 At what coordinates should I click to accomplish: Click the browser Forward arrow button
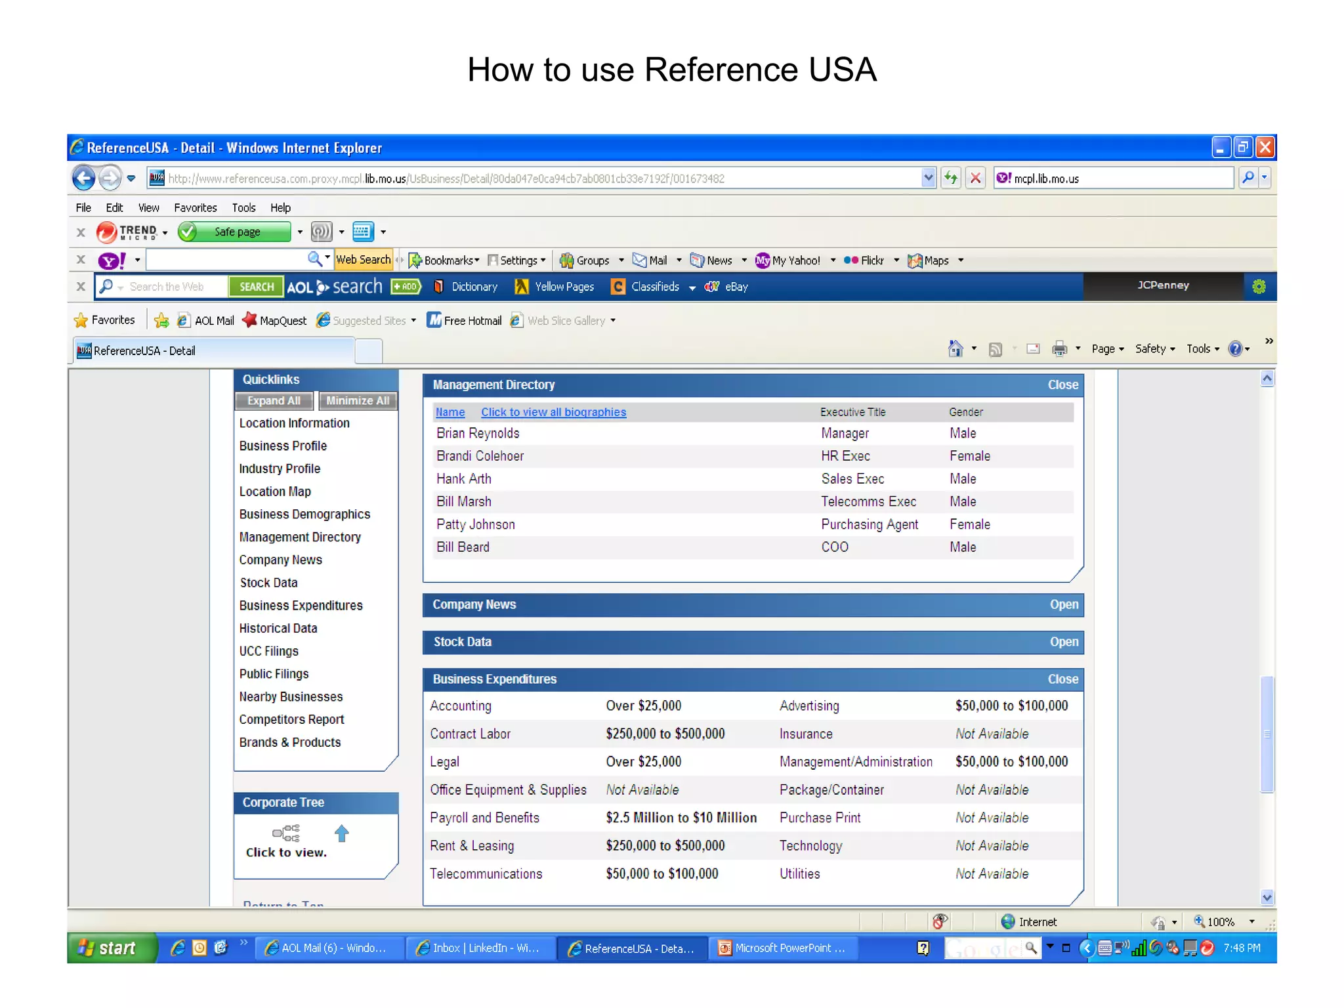click(x=110, y=178)
